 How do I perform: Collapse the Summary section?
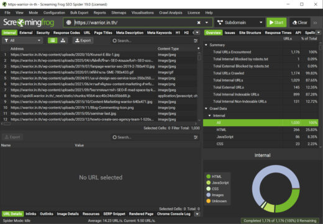(206, 45)
